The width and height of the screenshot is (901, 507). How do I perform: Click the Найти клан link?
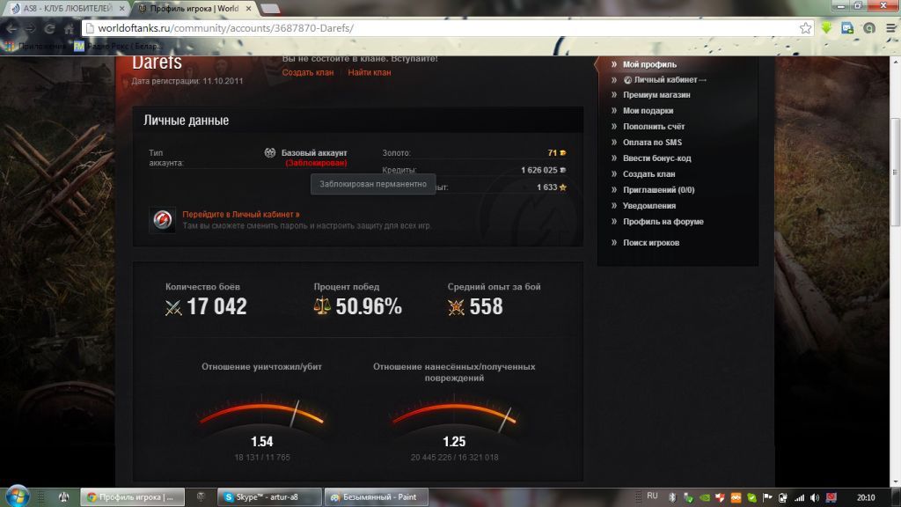click(370, 72)
